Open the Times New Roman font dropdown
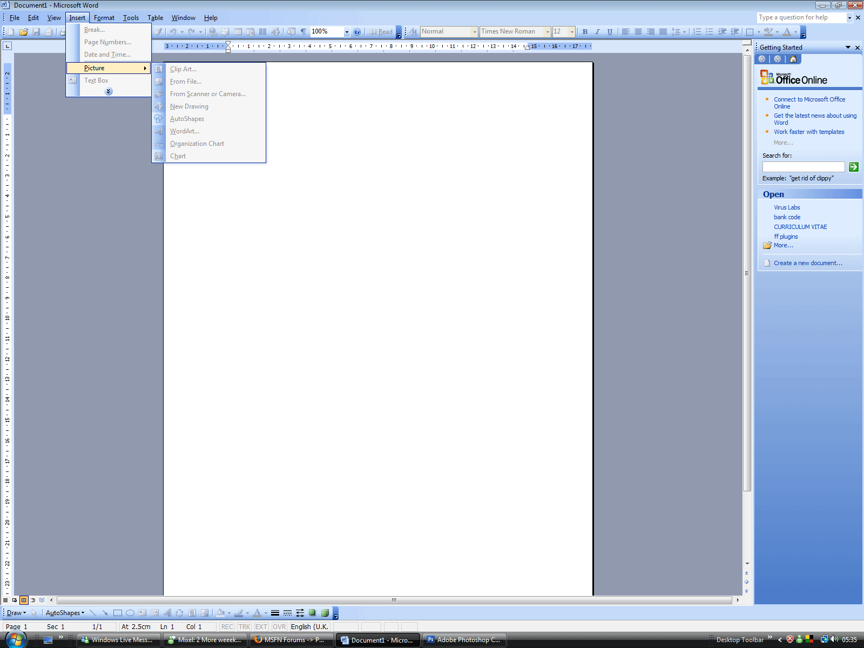This screenshot has width=864, height=648. pyautogui.click(x=548, y=32)
